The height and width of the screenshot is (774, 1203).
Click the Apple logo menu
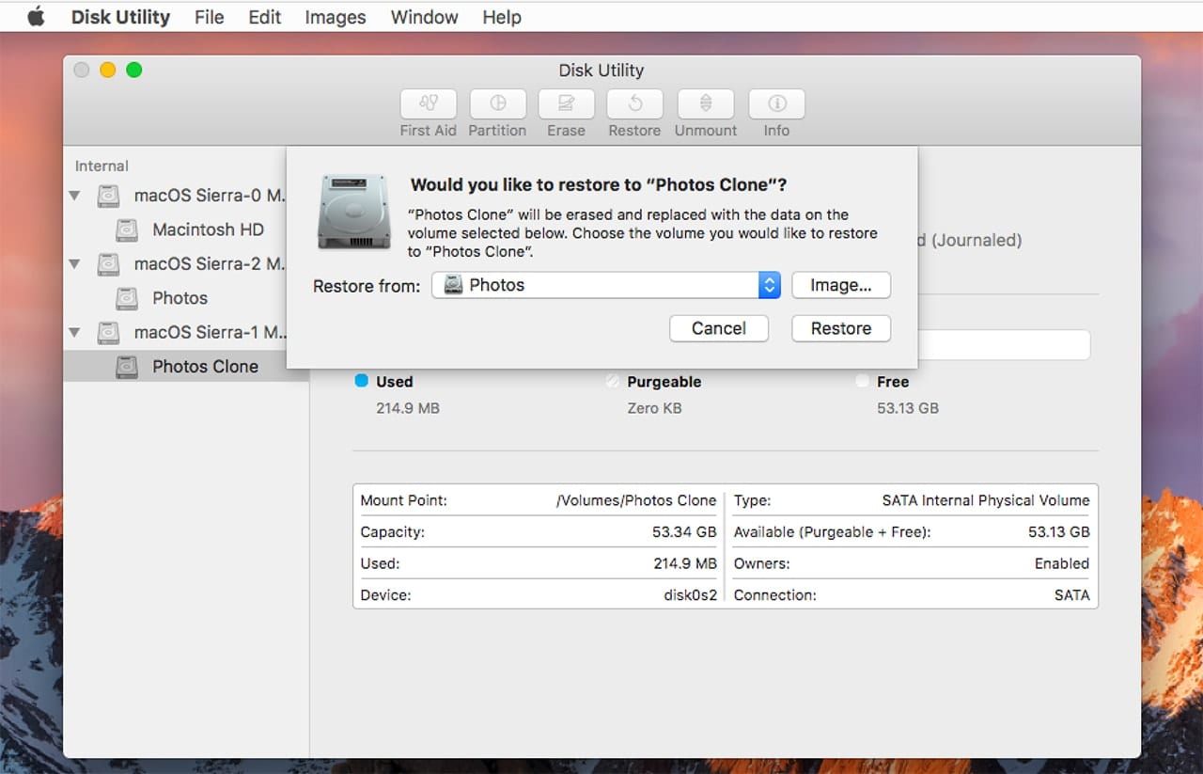click(36, 17)
